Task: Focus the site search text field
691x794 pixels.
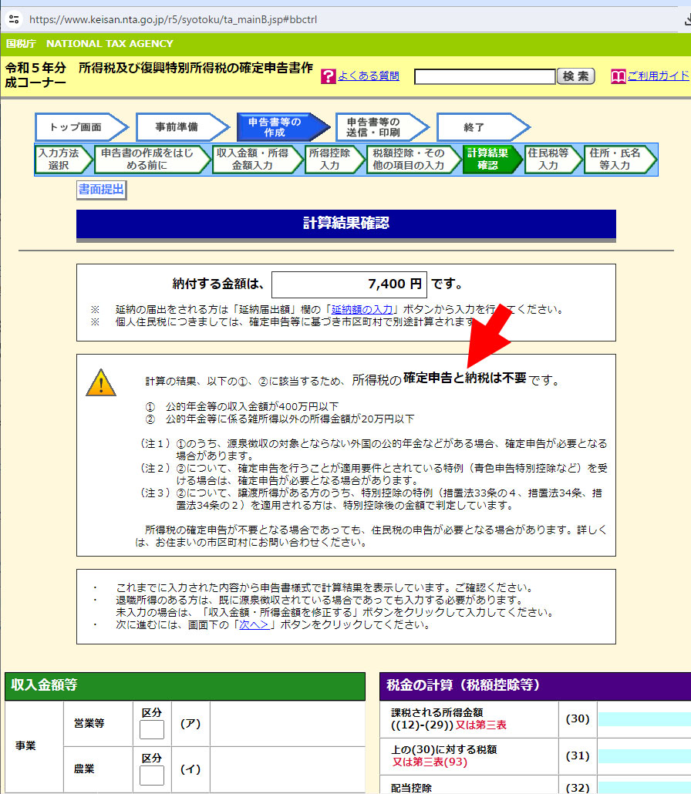Action: point(484,77)
